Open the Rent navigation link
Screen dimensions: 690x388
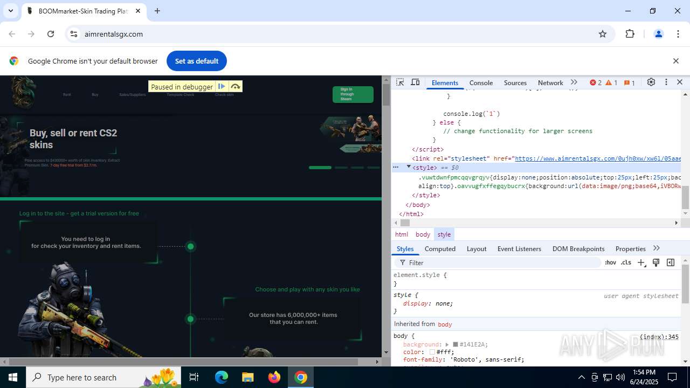[x=67, y=95]
